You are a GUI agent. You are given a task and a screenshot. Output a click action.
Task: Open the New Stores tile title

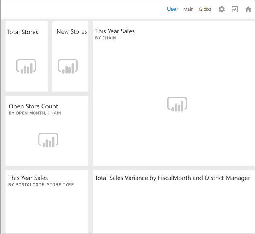(72, 32)
